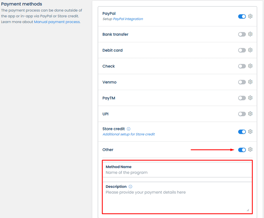The width and height of the screenshot is (264, 218).
Task: Open PayTM gear settings icon
Action: tap(250, 98)
